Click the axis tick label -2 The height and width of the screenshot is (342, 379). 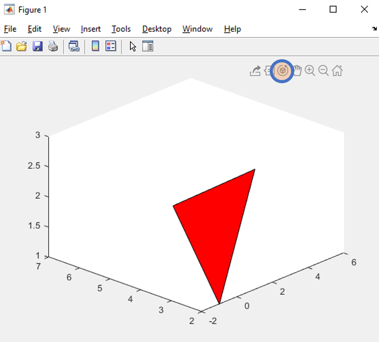(212, 321)
